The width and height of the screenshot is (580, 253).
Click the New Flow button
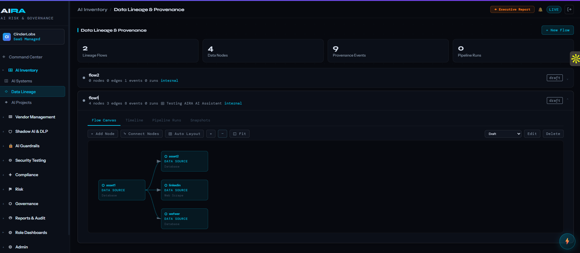click(x=558, y=30)
